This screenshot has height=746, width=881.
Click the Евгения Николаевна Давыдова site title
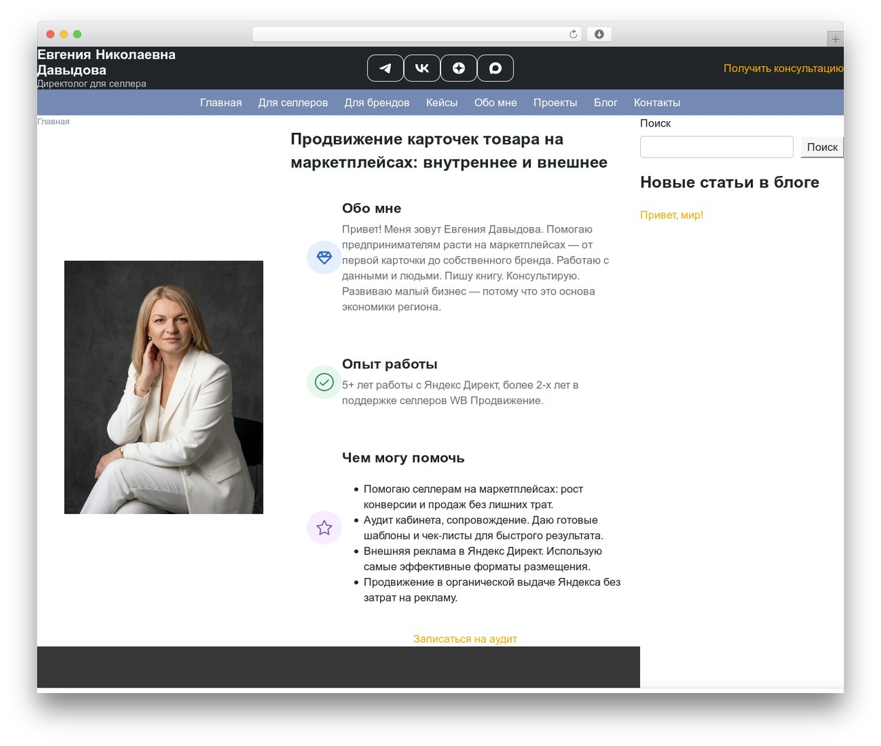[107, 62]
